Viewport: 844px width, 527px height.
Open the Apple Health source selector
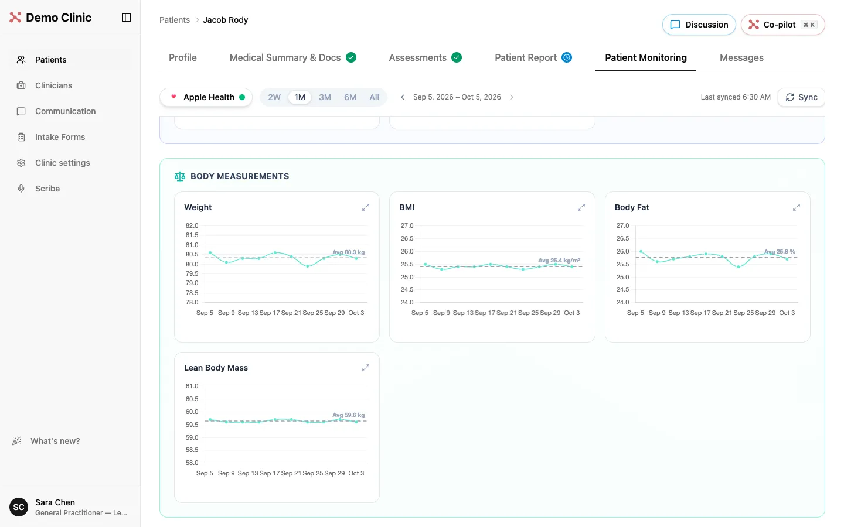tap(206, 97)
